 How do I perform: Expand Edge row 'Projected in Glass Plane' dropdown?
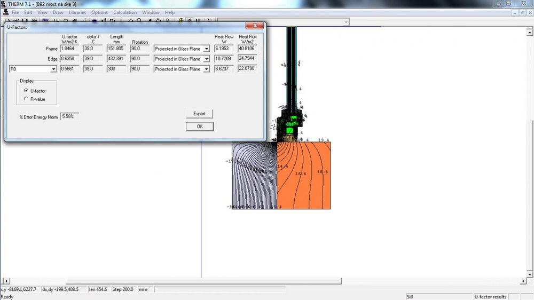[206, 59]
